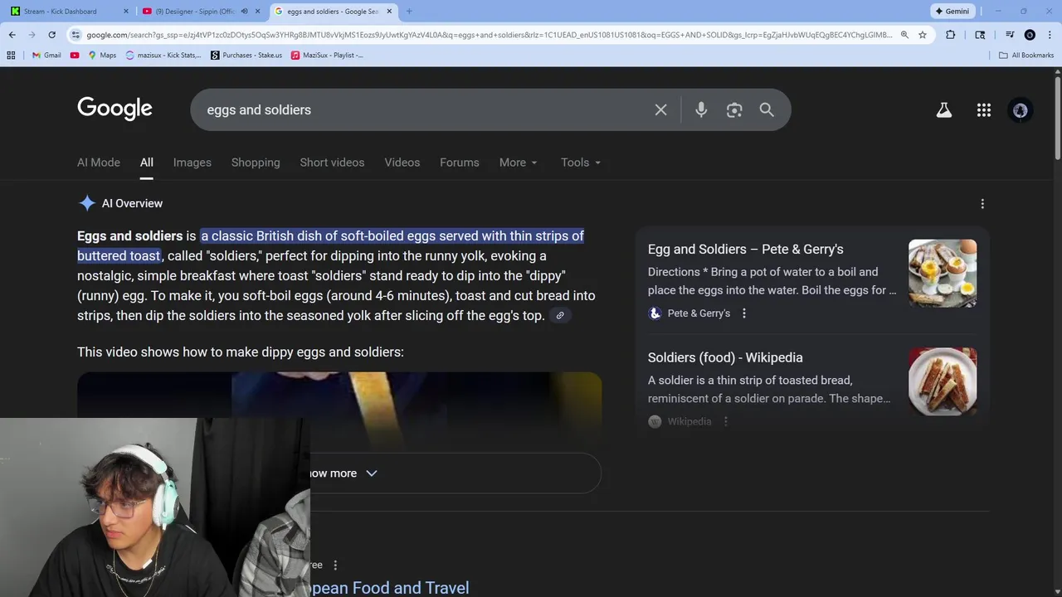
Task: Open Egg and Soldiers – Pete & Gerry's link
Action: coord(745,249)
